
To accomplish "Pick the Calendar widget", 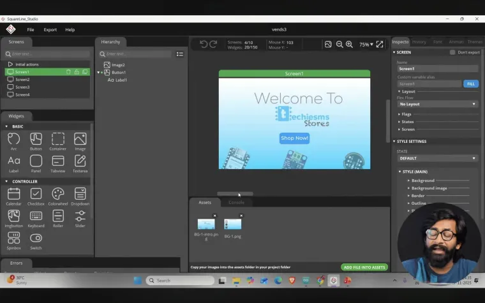I will [13, 194].
